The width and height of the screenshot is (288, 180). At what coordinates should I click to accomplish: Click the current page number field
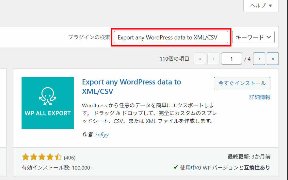[232, 59]
